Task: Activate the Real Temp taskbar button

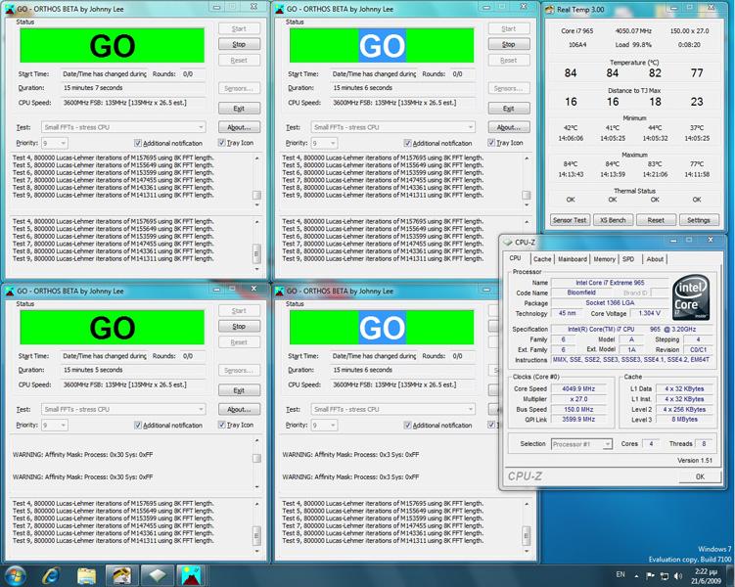Action: click(122, 576)
